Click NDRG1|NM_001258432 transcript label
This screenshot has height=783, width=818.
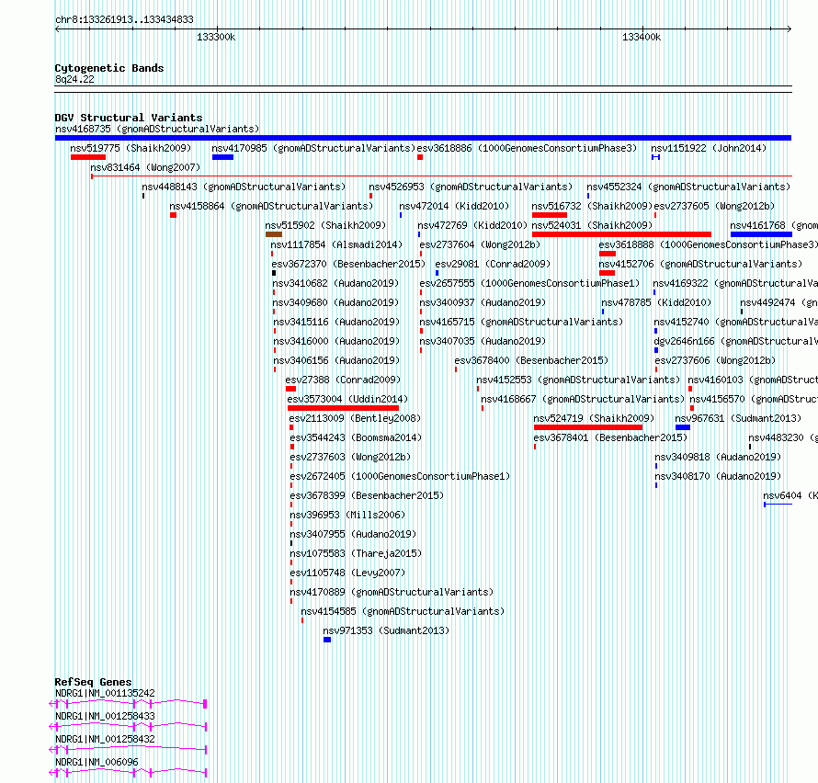tap(105, 739)
